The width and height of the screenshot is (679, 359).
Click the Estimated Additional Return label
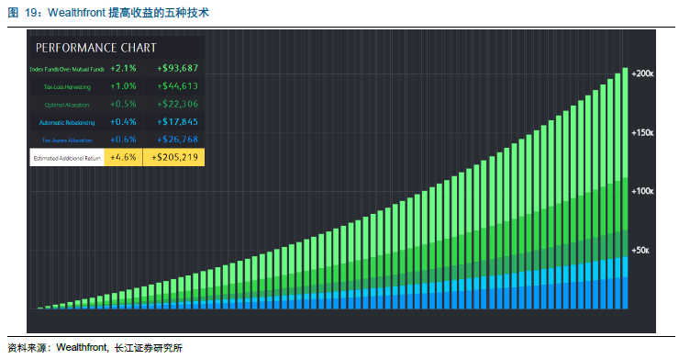[67, 158]
